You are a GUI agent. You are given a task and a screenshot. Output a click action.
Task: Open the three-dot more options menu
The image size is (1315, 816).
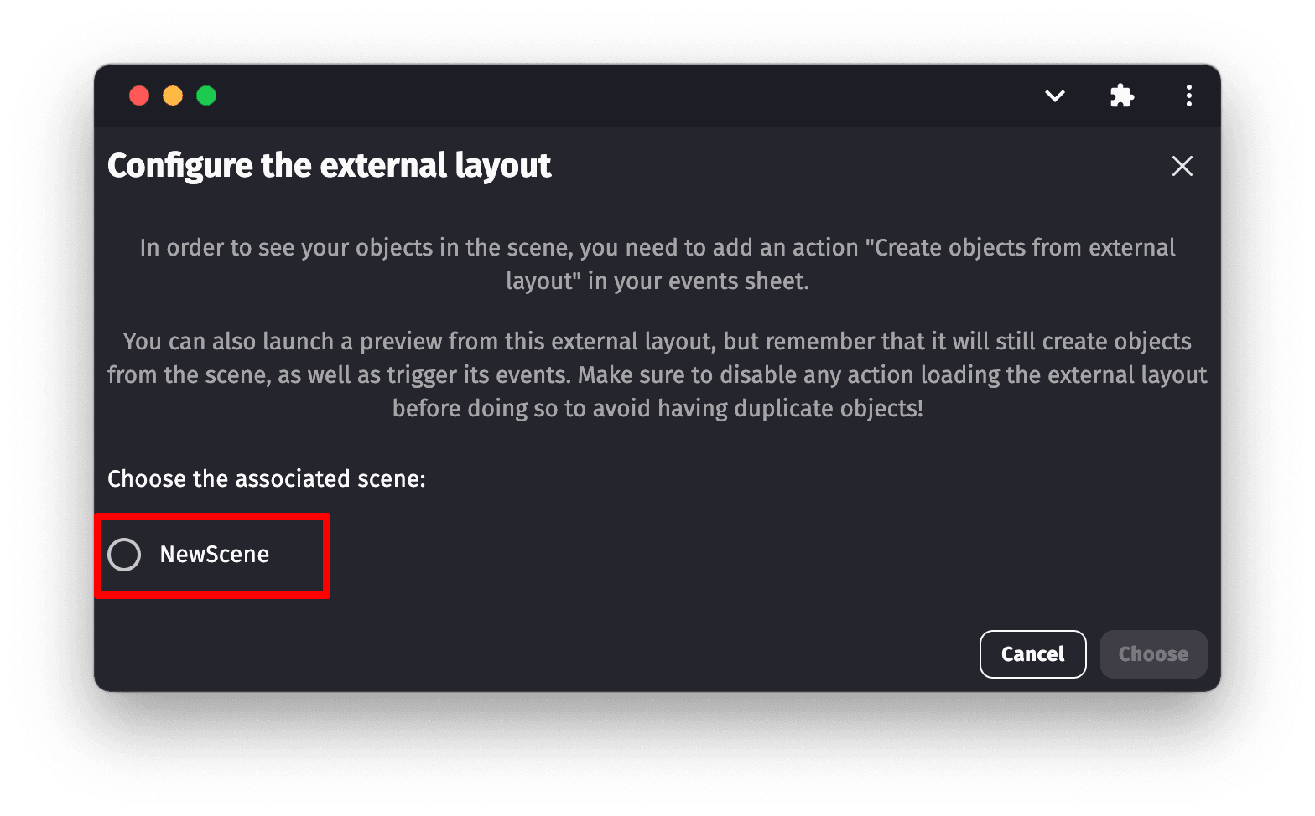[x=1188, y=96]
